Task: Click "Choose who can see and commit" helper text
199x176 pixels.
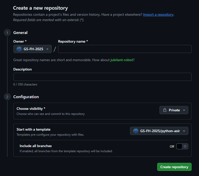Action: 51,114
